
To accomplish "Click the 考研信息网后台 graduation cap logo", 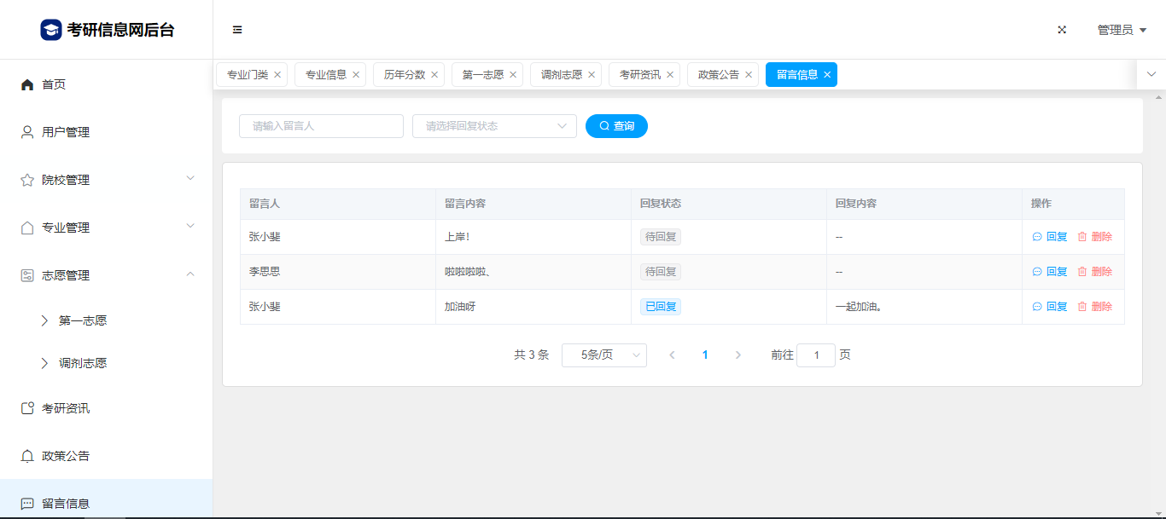I will [51, 30].
